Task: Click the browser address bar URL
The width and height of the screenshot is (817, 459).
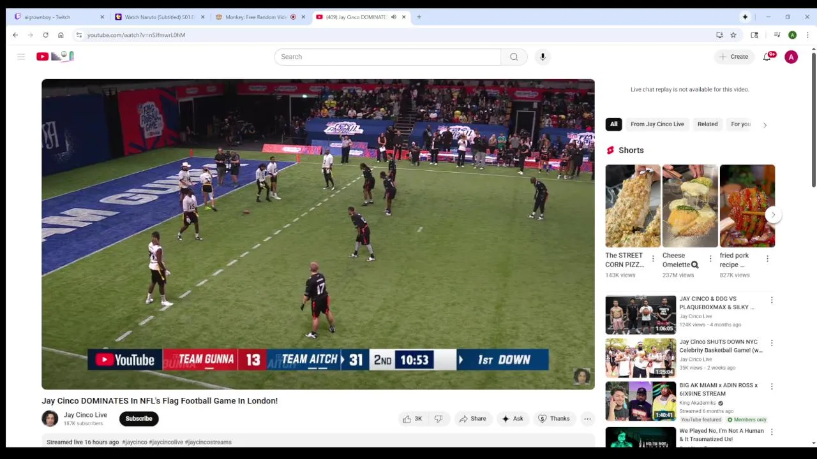Action: [137, 35]
